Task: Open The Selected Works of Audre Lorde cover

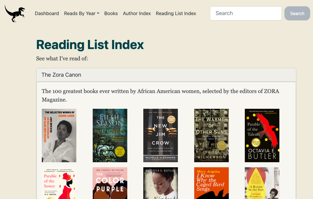Action: [x=59, y=135]
